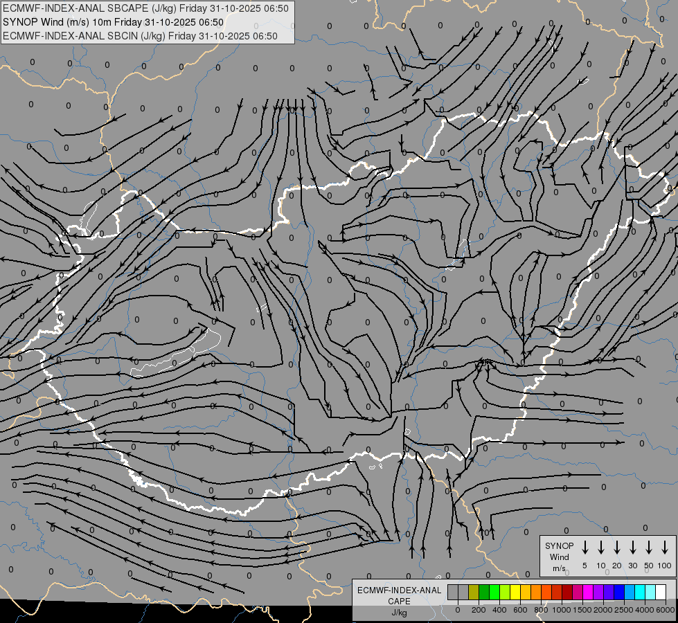Select the leftmost gray CAPE legend swatch

pyautogui.click(x=453, y=592)
